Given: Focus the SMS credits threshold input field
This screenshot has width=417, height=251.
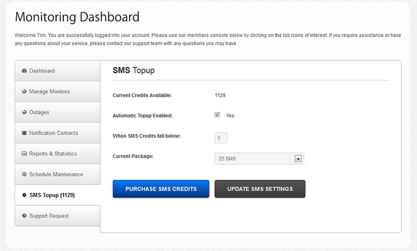Looking at the screenshot, I should (221, 138).
